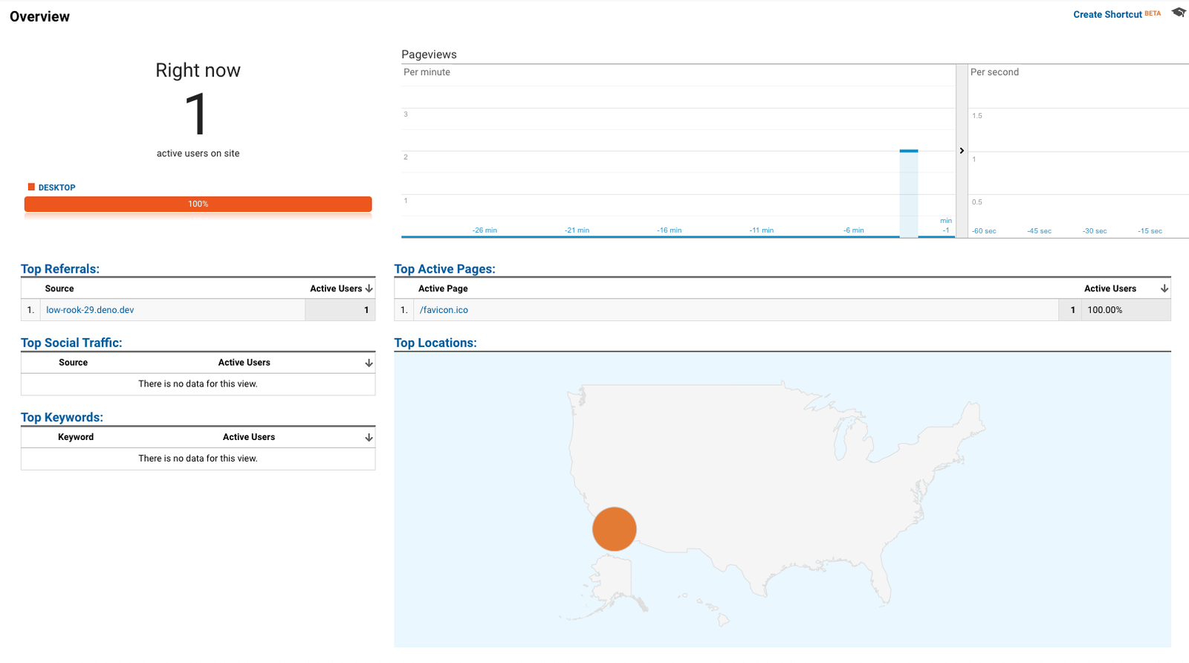Screen dimensions: 1189x663
Task: Click the Per second chart label
Action: tap(994, 72)
